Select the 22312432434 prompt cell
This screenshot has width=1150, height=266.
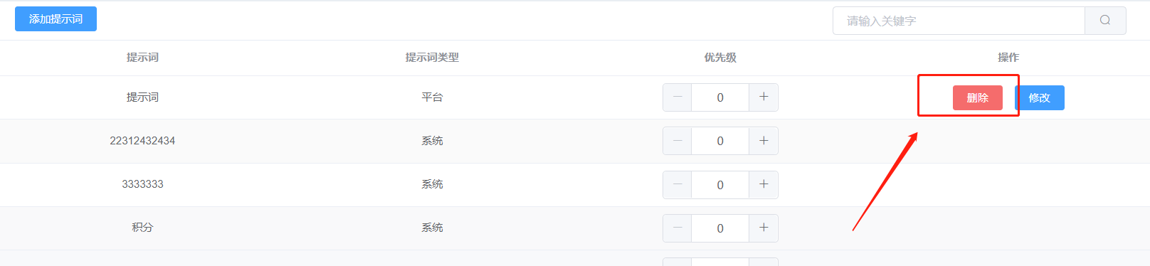[142, 141]
